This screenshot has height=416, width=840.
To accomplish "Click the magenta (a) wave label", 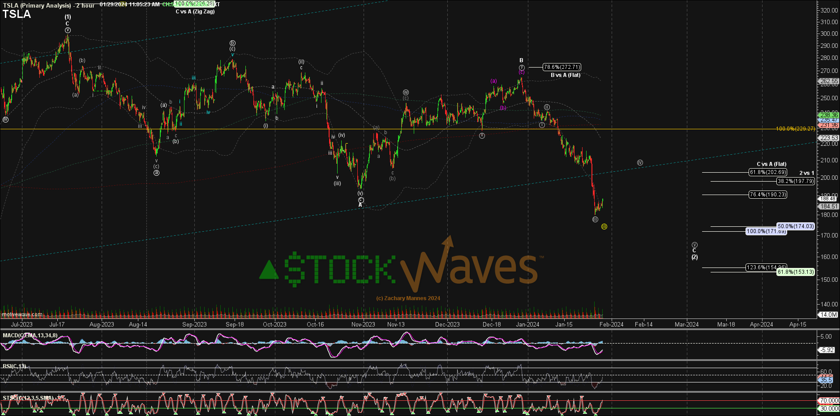I will pos(493,81).
